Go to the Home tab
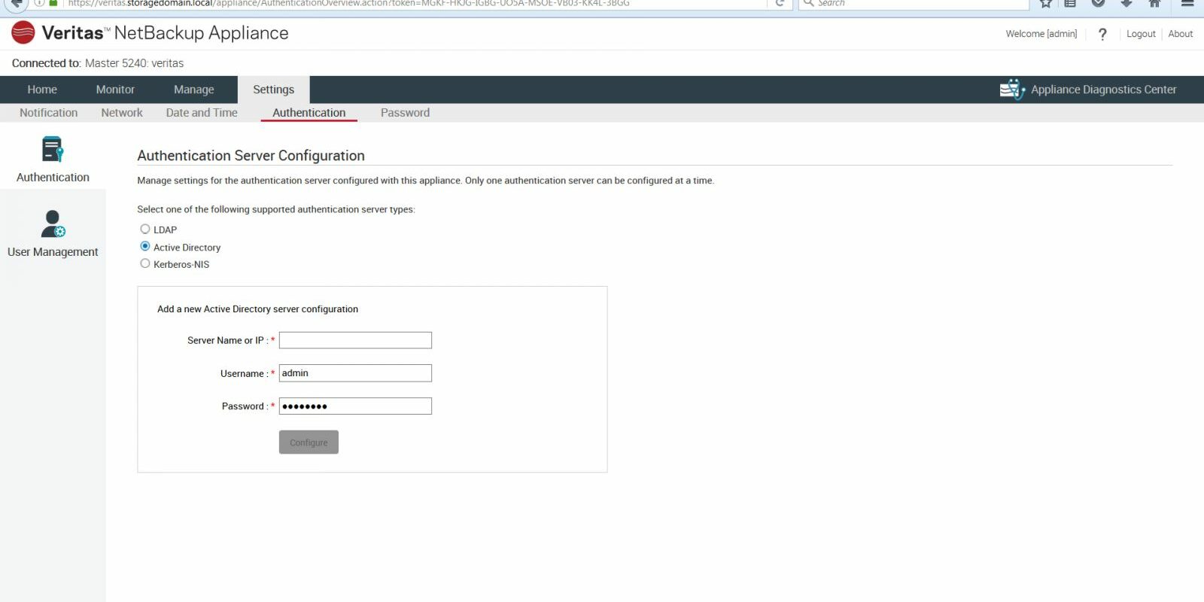This screenshot has width=1204, height=602. click(42, 90)
